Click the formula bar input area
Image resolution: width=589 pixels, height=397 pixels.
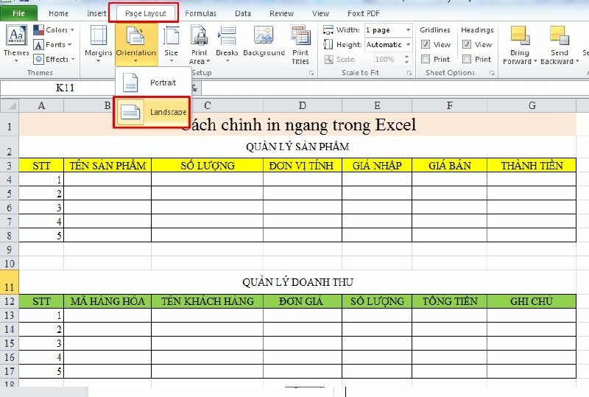coord(395,88)
